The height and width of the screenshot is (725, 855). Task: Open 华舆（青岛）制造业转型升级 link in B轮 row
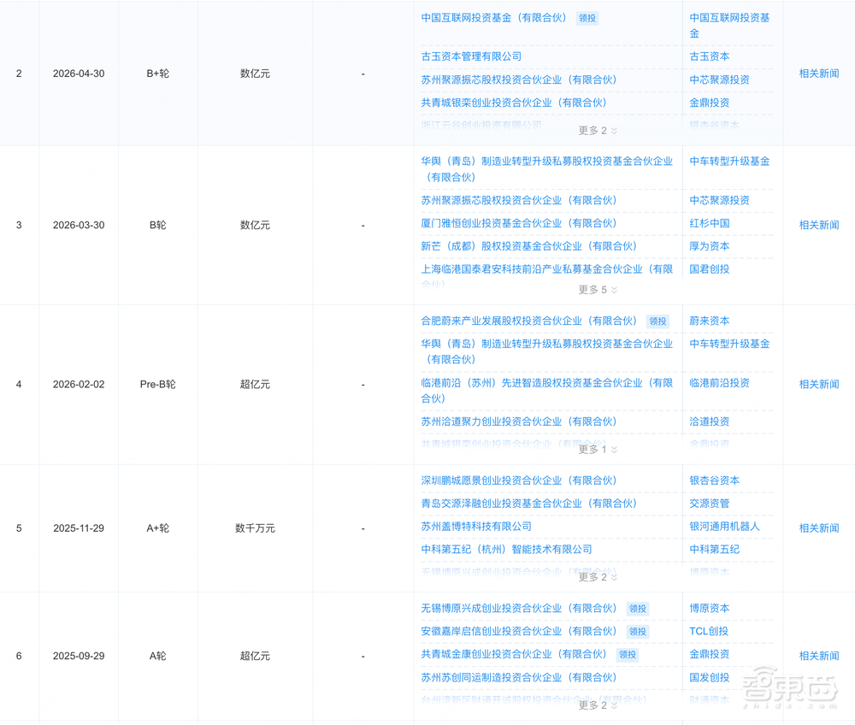pyautogui.click(x=547, y=169)
